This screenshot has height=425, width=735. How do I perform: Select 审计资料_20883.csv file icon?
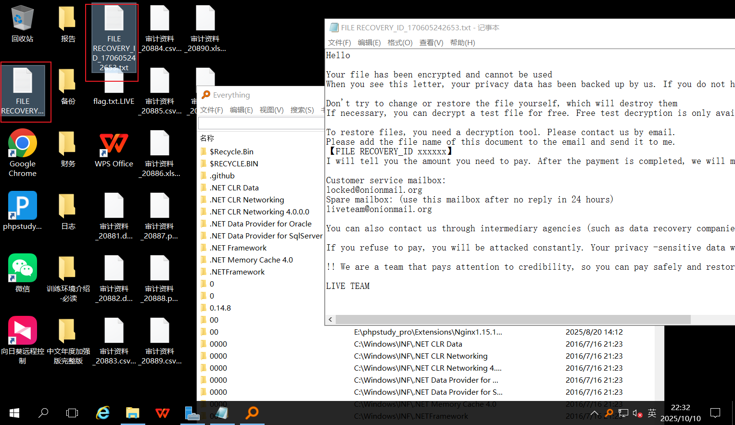114,341
